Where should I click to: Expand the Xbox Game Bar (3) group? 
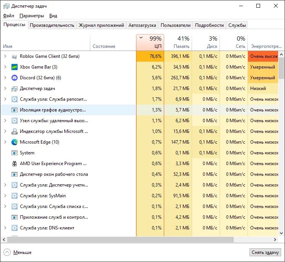coord(5,67)
